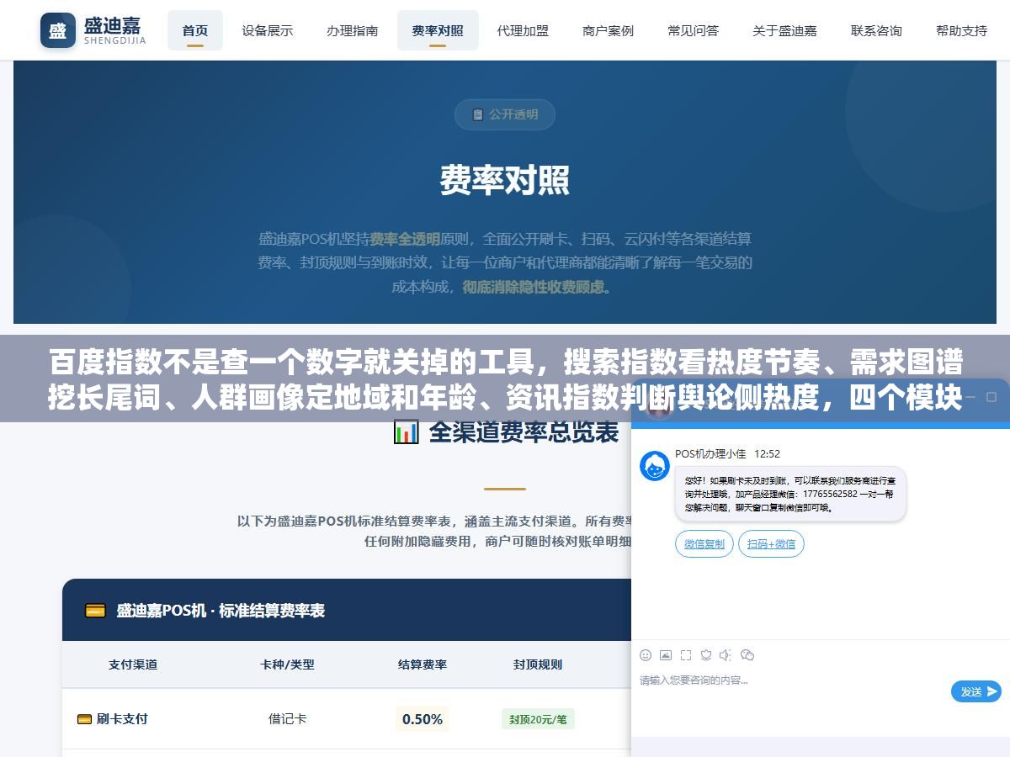Focus the 请输入您要咨询的内容 input field
The width and height of the screenshot is (1010, 757).
tap(791, 680)
